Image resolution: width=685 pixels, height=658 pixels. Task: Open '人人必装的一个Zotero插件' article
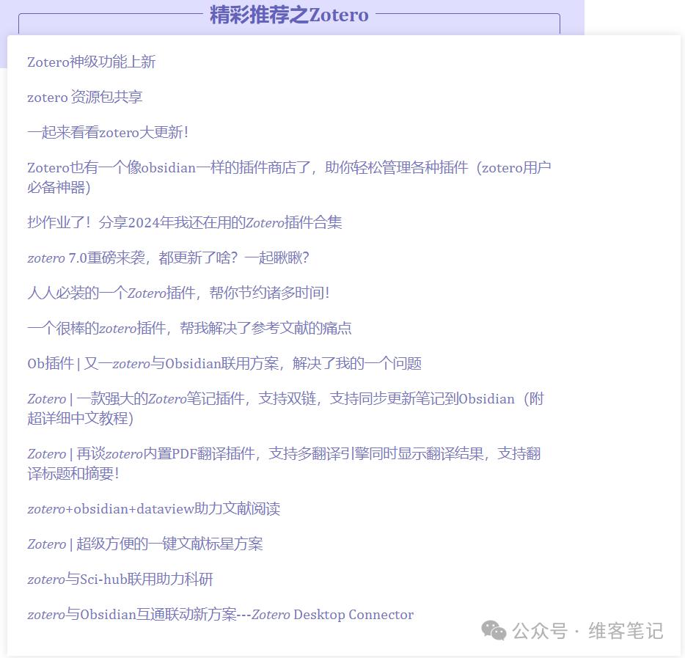pyautogui.click(x=178, y=293)
